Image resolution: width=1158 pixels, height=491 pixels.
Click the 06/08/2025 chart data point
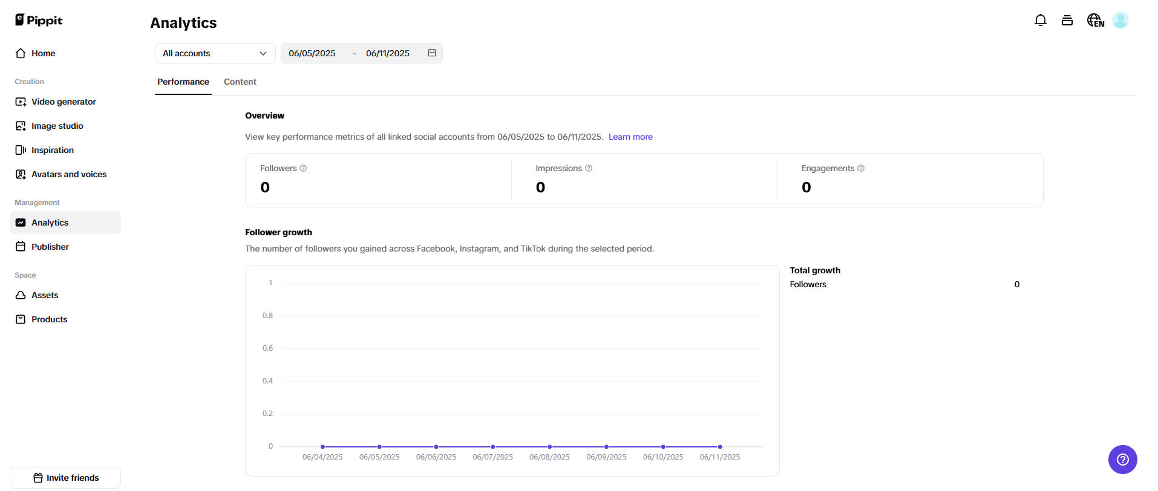click(x=549, y=447)
